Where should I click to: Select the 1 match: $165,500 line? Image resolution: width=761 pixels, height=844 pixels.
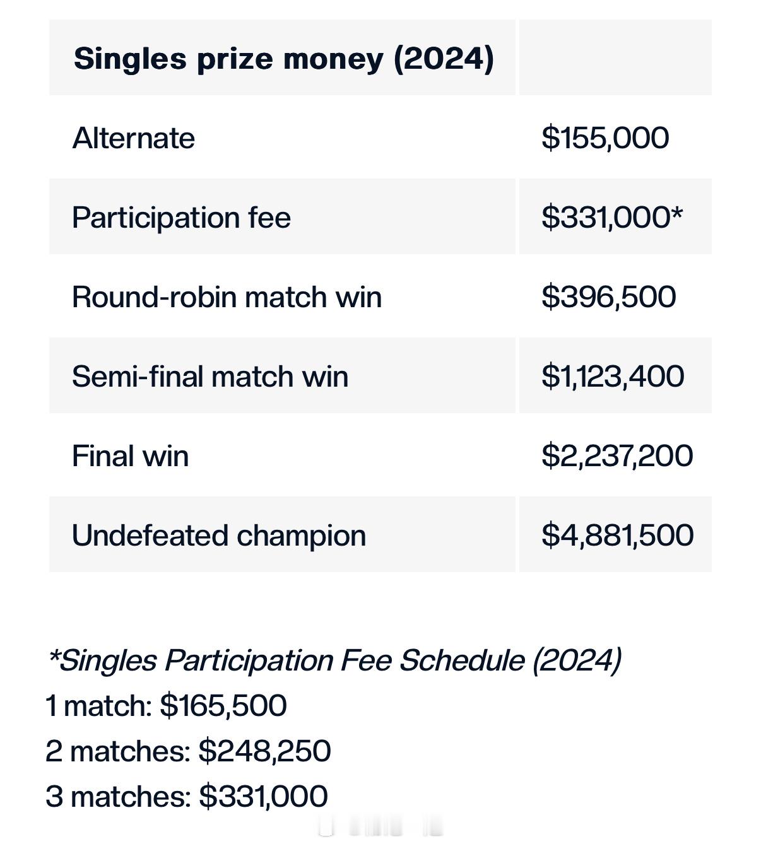coord(167,705)
